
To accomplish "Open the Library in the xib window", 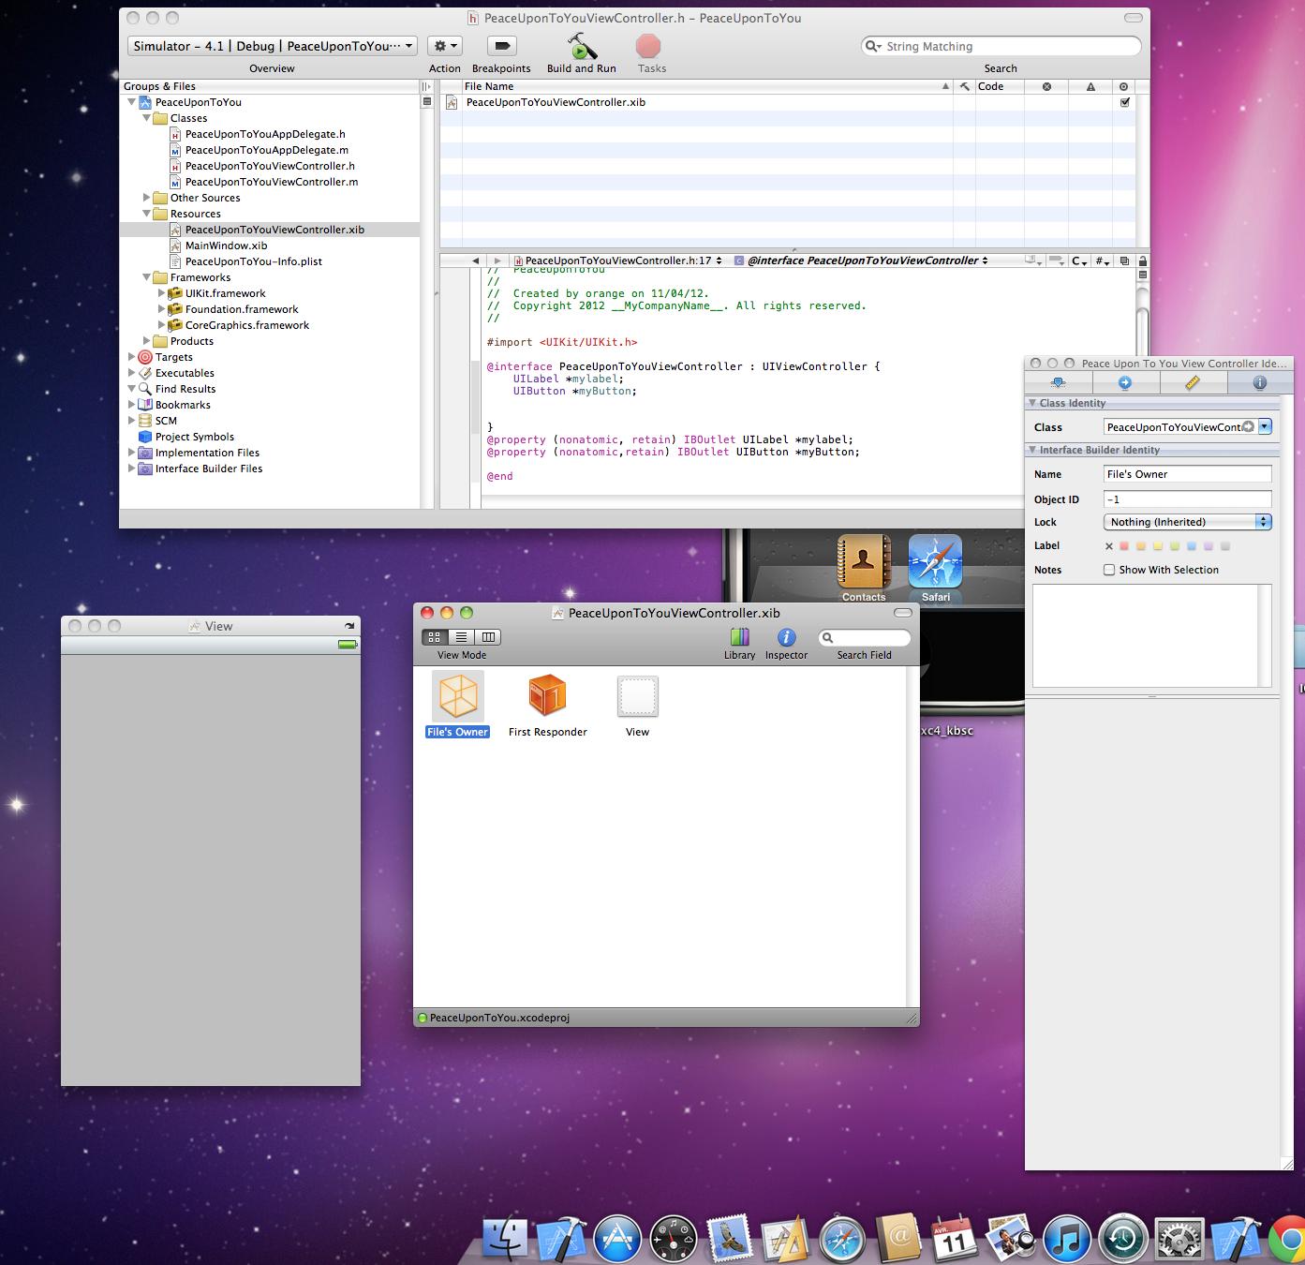I will point(740,637).
